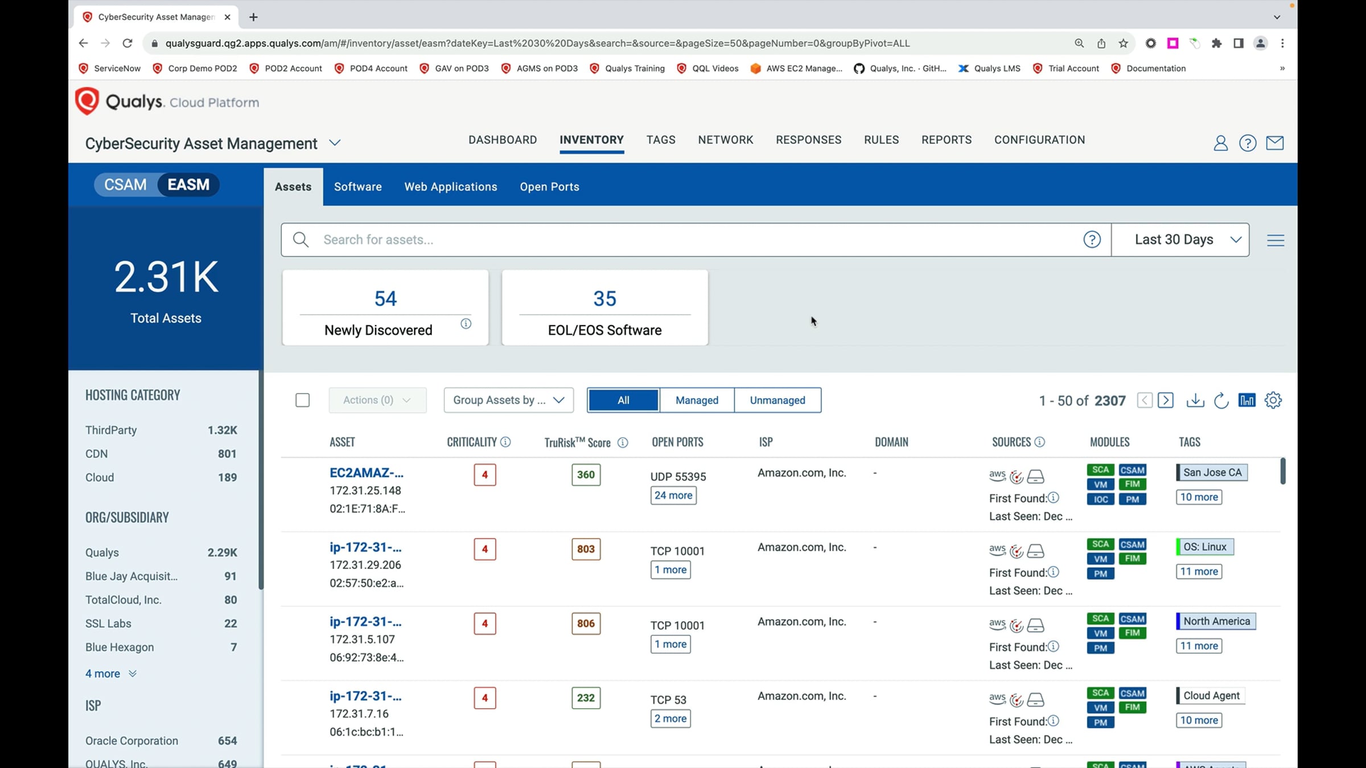Click the 24 more ports link
The height and width of the screenshot is (768, 1366).
click(x=673, y=496)
